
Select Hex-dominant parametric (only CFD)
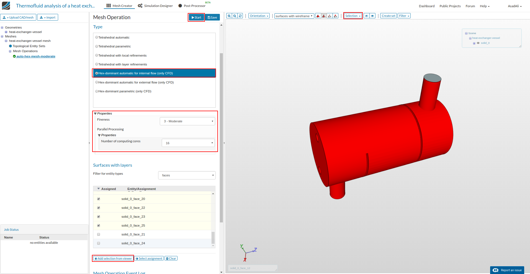coord(97,91)
